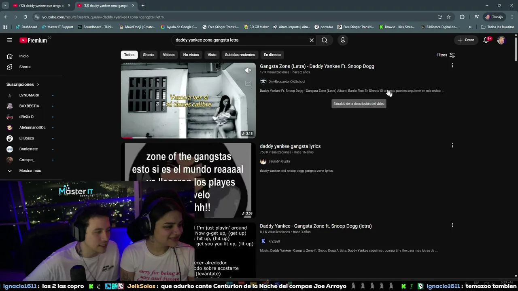Open the browser three-dot menu
518x291 pixels.
point(512,17)
